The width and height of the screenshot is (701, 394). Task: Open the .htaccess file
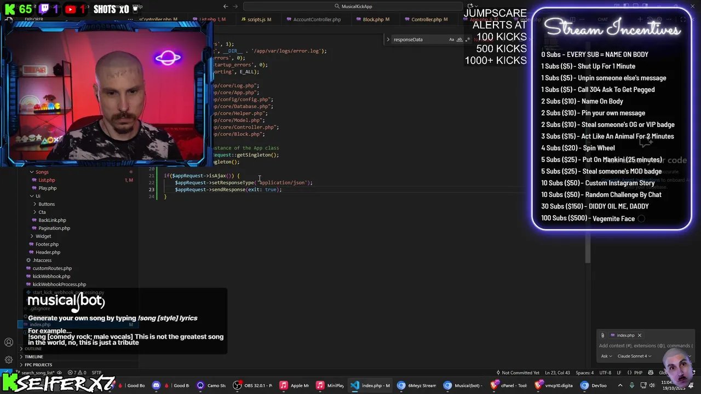tap(42, 260)
